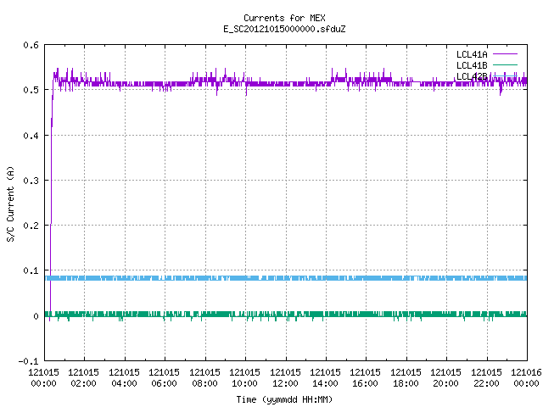Click the 121015 20:00 x-axis tick label
Screen dimensions: 543x407
(x=445, y=378)
